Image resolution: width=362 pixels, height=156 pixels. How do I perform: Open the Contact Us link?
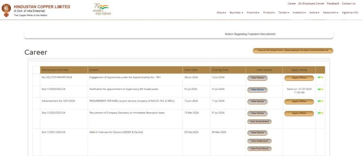pyautogui.click(x=348, y=4)
